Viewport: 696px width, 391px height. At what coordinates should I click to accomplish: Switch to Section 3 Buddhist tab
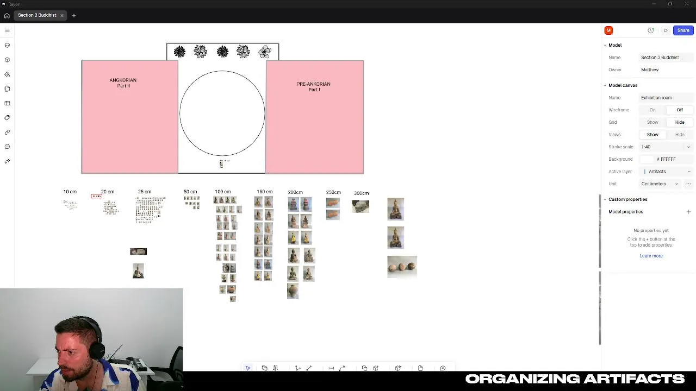(37, 15)
